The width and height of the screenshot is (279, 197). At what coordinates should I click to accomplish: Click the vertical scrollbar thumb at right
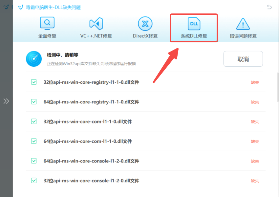pyautogui.click(x=278, y=87)
